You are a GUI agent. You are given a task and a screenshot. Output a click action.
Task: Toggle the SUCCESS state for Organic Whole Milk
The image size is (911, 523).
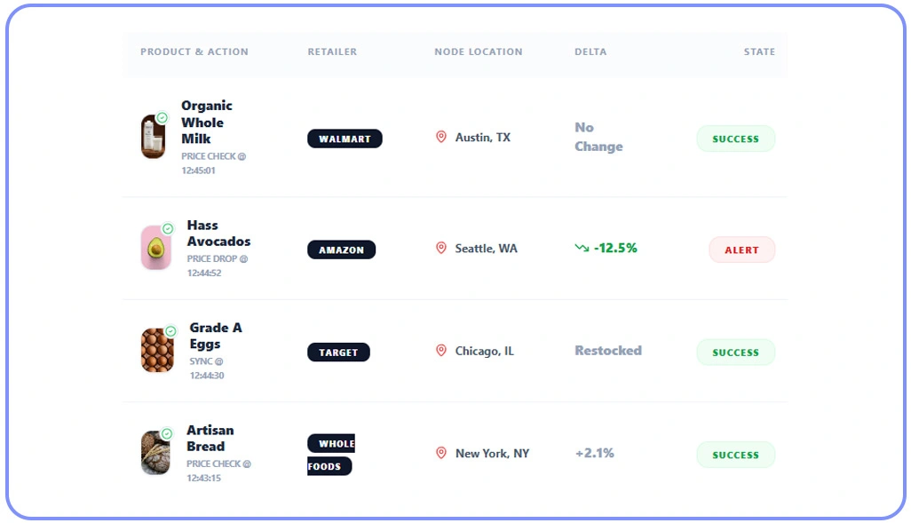[735, 139]
